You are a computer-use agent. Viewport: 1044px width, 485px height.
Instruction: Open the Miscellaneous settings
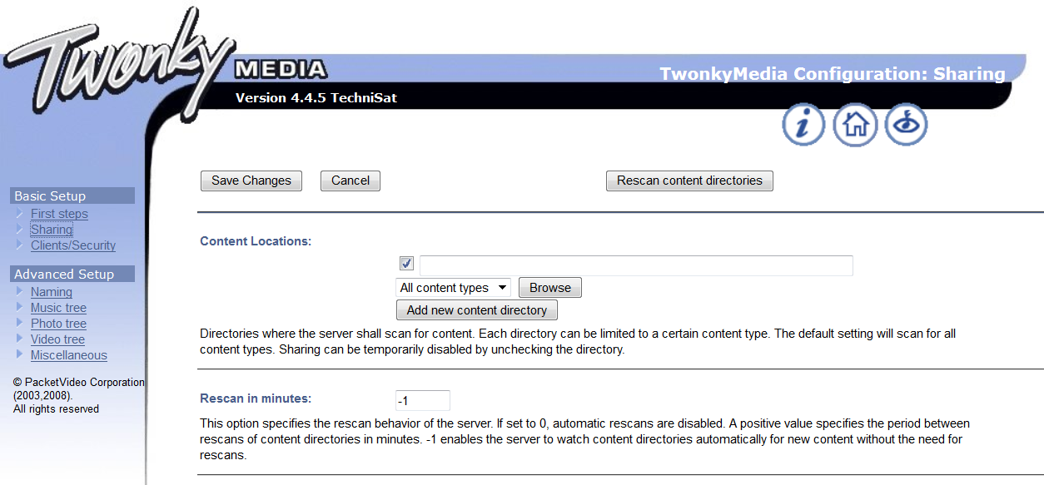pos(69,355)
